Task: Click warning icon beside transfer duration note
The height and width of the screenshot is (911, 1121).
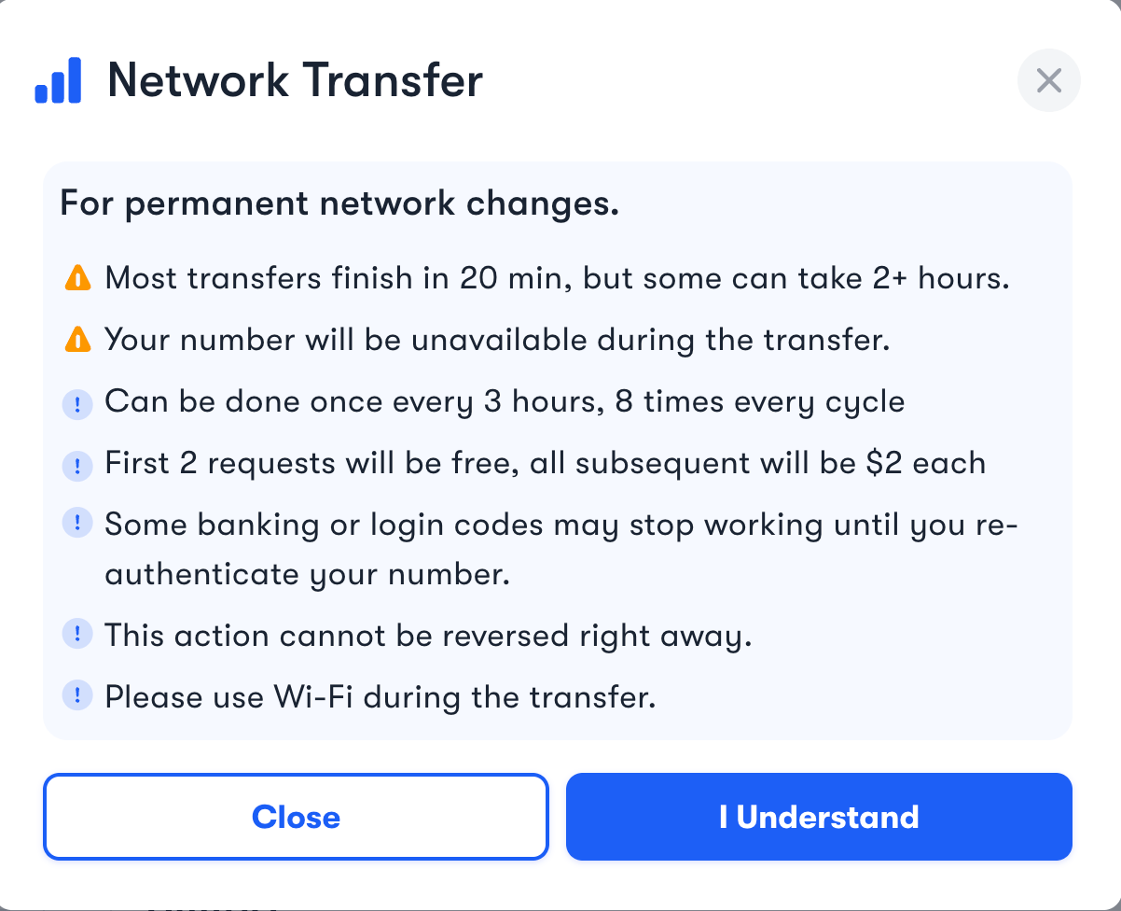Action: tap(77, 278)
